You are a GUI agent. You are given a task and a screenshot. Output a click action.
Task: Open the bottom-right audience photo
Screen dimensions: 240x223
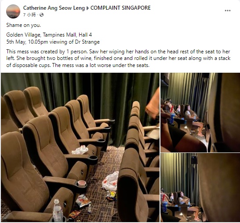pos(200,188)
